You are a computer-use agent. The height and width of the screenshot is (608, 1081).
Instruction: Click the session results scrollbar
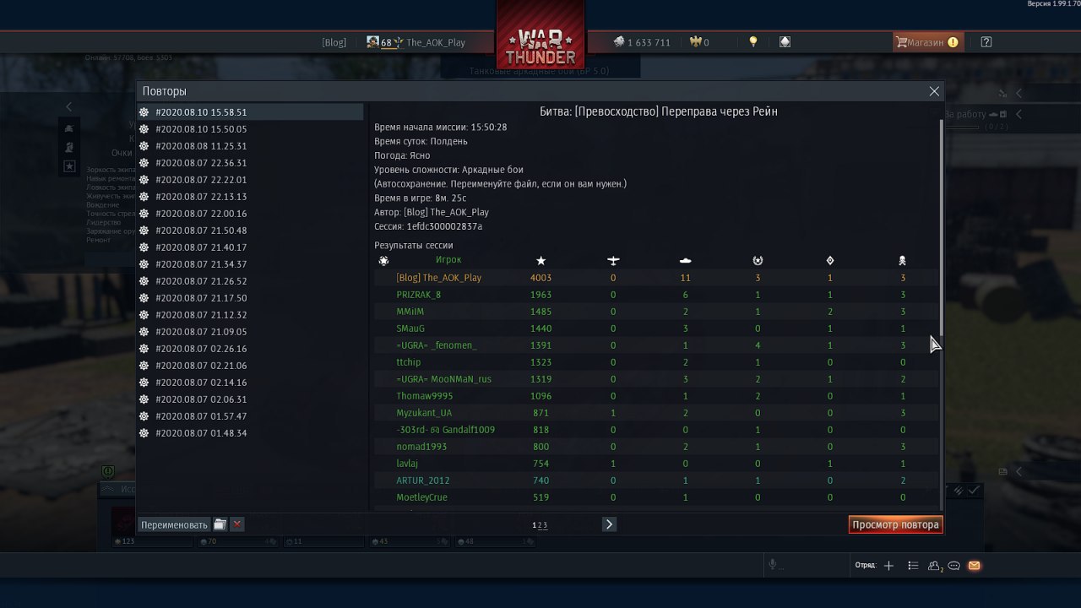coord(941,228)
